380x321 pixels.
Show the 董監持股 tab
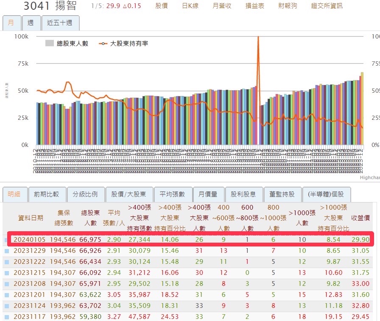(282, 194)
